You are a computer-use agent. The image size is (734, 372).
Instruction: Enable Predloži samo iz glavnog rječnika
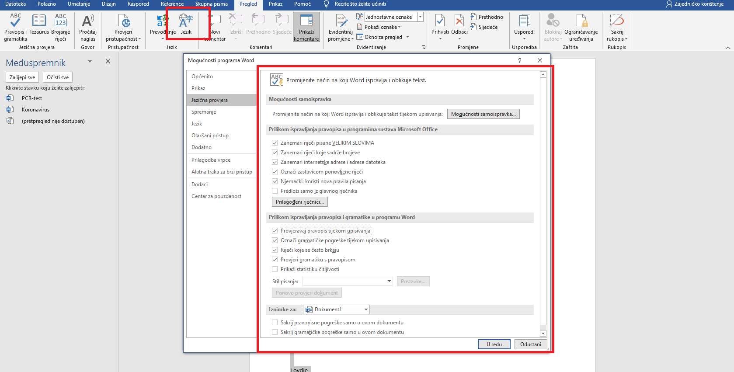pyautogui.click(x=275, y=191)
